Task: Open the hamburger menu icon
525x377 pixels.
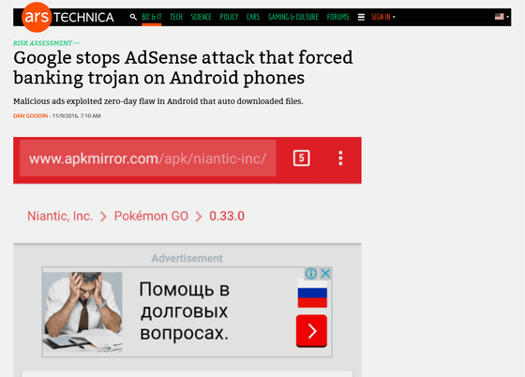Action: [361, 17]
